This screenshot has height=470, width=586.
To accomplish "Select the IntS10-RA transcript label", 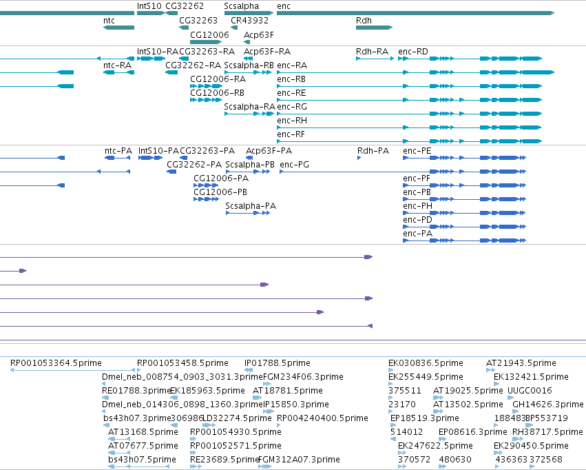I will pos(157,52).
